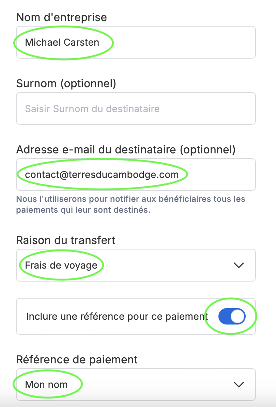The image size is (276, 407).
Task: Click the chevron arrow beside Frais de voyage
Action: [239, 265]
